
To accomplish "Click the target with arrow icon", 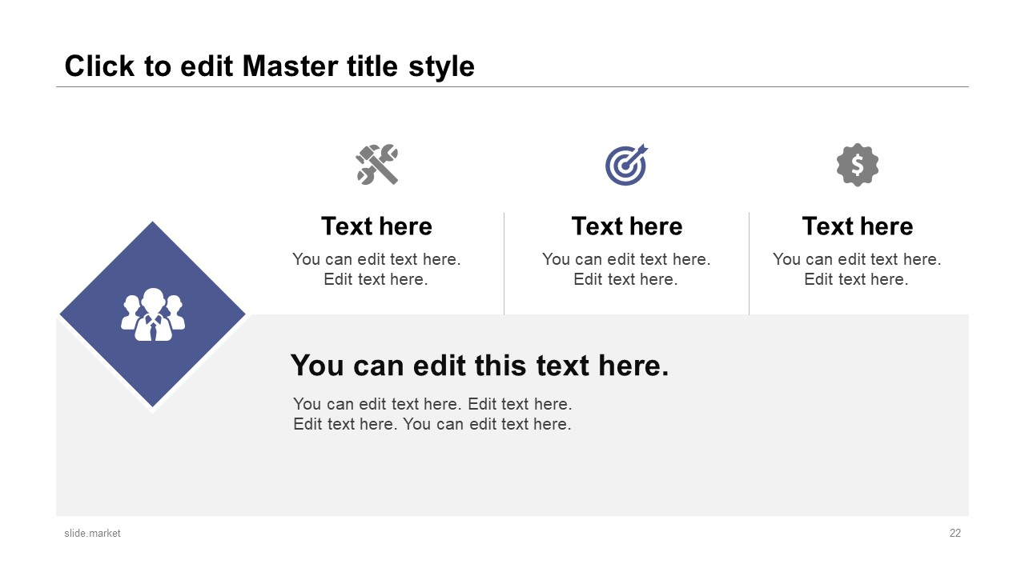I will [x=627, y=165].
